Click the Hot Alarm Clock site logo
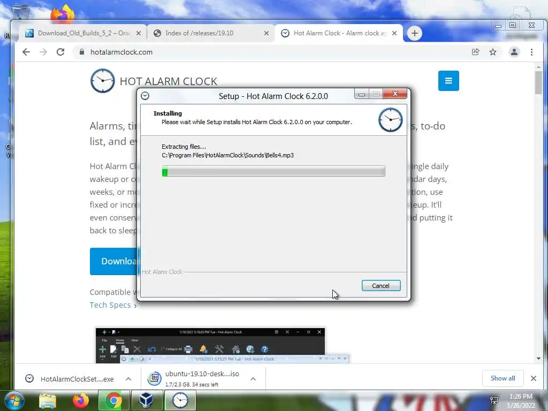The height and width of the screenshot is (411, 548). point(102,81)
